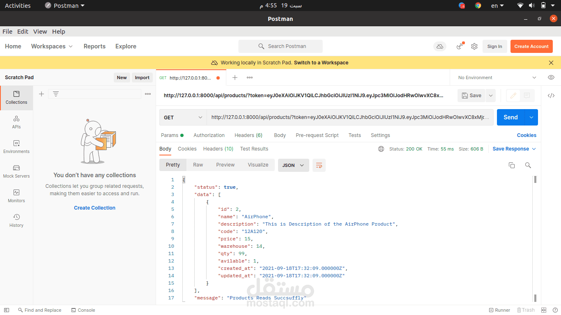The width and height of the screenshot is (561, 315).
Task: Open a new request tab with plus icon
Action: click(235, 78)
